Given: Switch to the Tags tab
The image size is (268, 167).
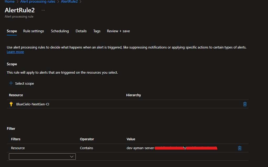Looking at the screenshot, I should (x=97, y=31).
